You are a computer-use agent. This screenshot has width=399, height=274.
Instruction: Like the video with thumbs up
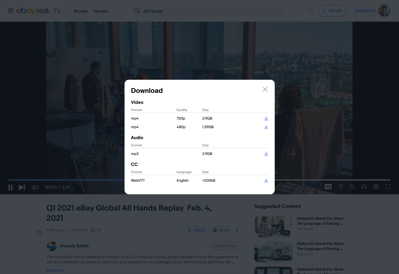point(93,230)
